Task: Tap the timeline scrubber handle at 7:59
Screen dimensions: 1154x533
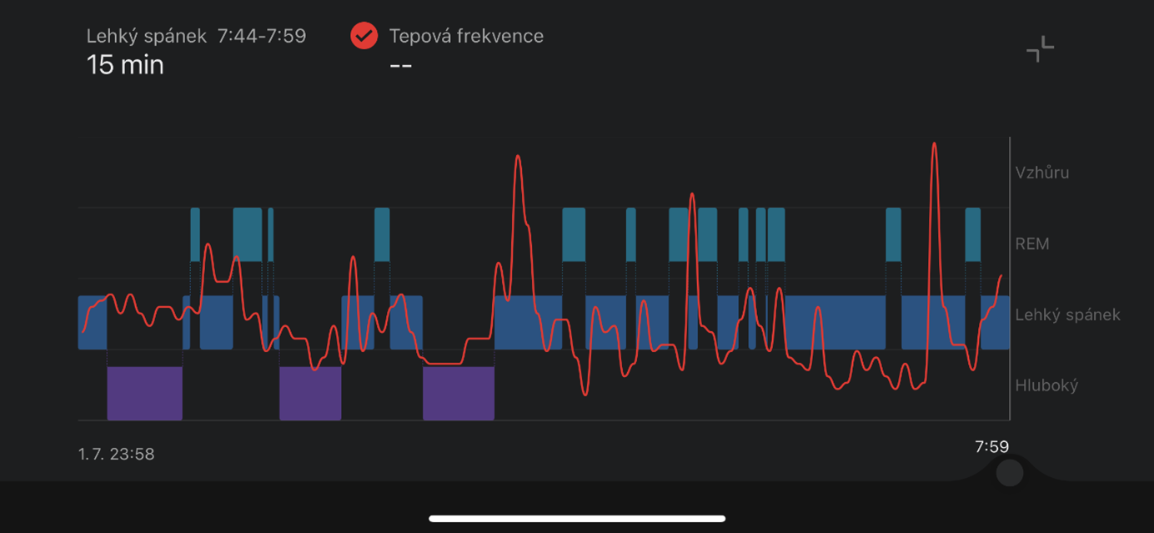Action: (1010, 473)
